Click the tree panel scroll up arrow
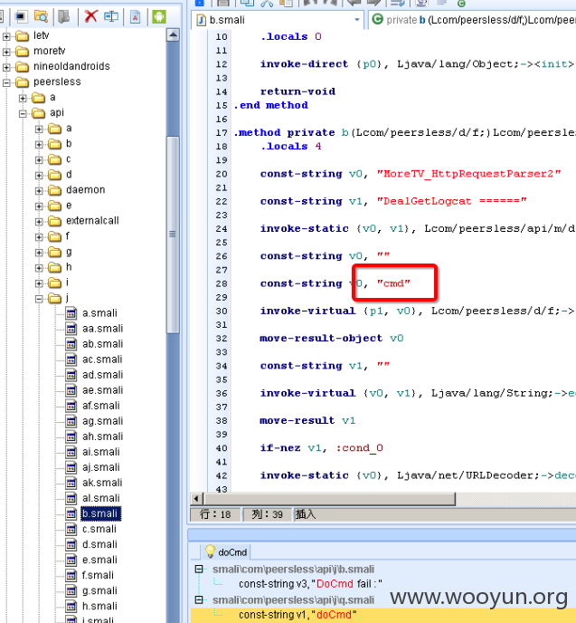576x623 pixels. [x=173, y=35]
